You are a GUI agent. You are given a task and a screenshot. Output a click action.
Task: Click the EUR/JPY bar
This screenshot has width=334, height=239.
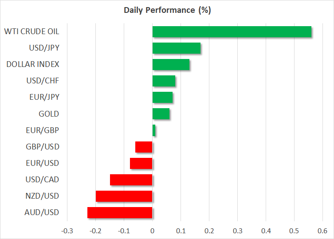pyautogui.click(x=162, y=98)
